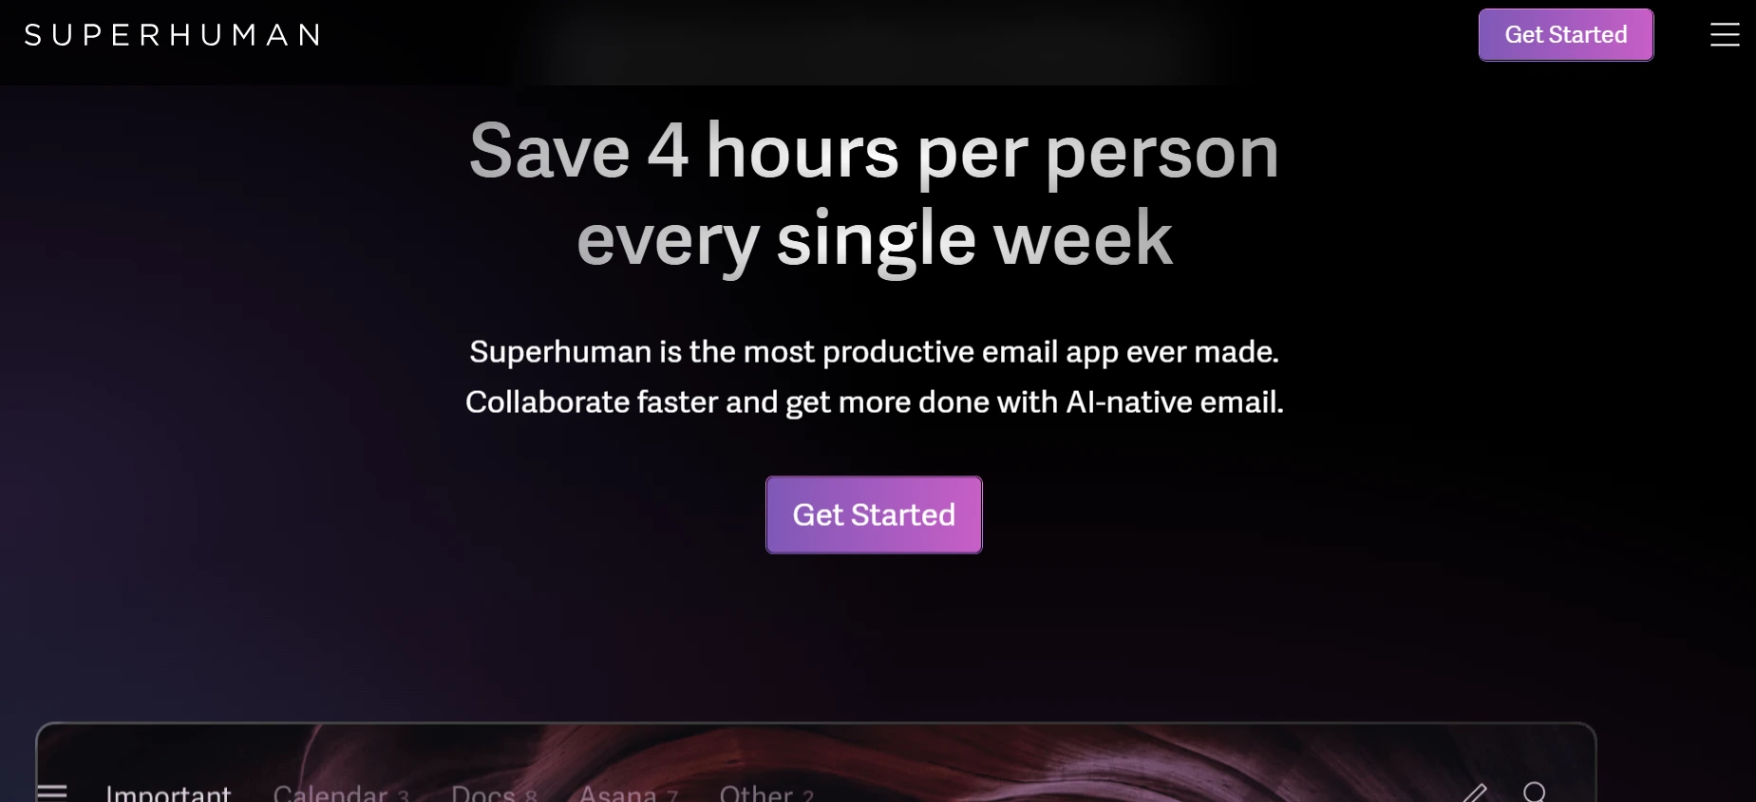Click the large center Get Started button

tap(874, 514)
